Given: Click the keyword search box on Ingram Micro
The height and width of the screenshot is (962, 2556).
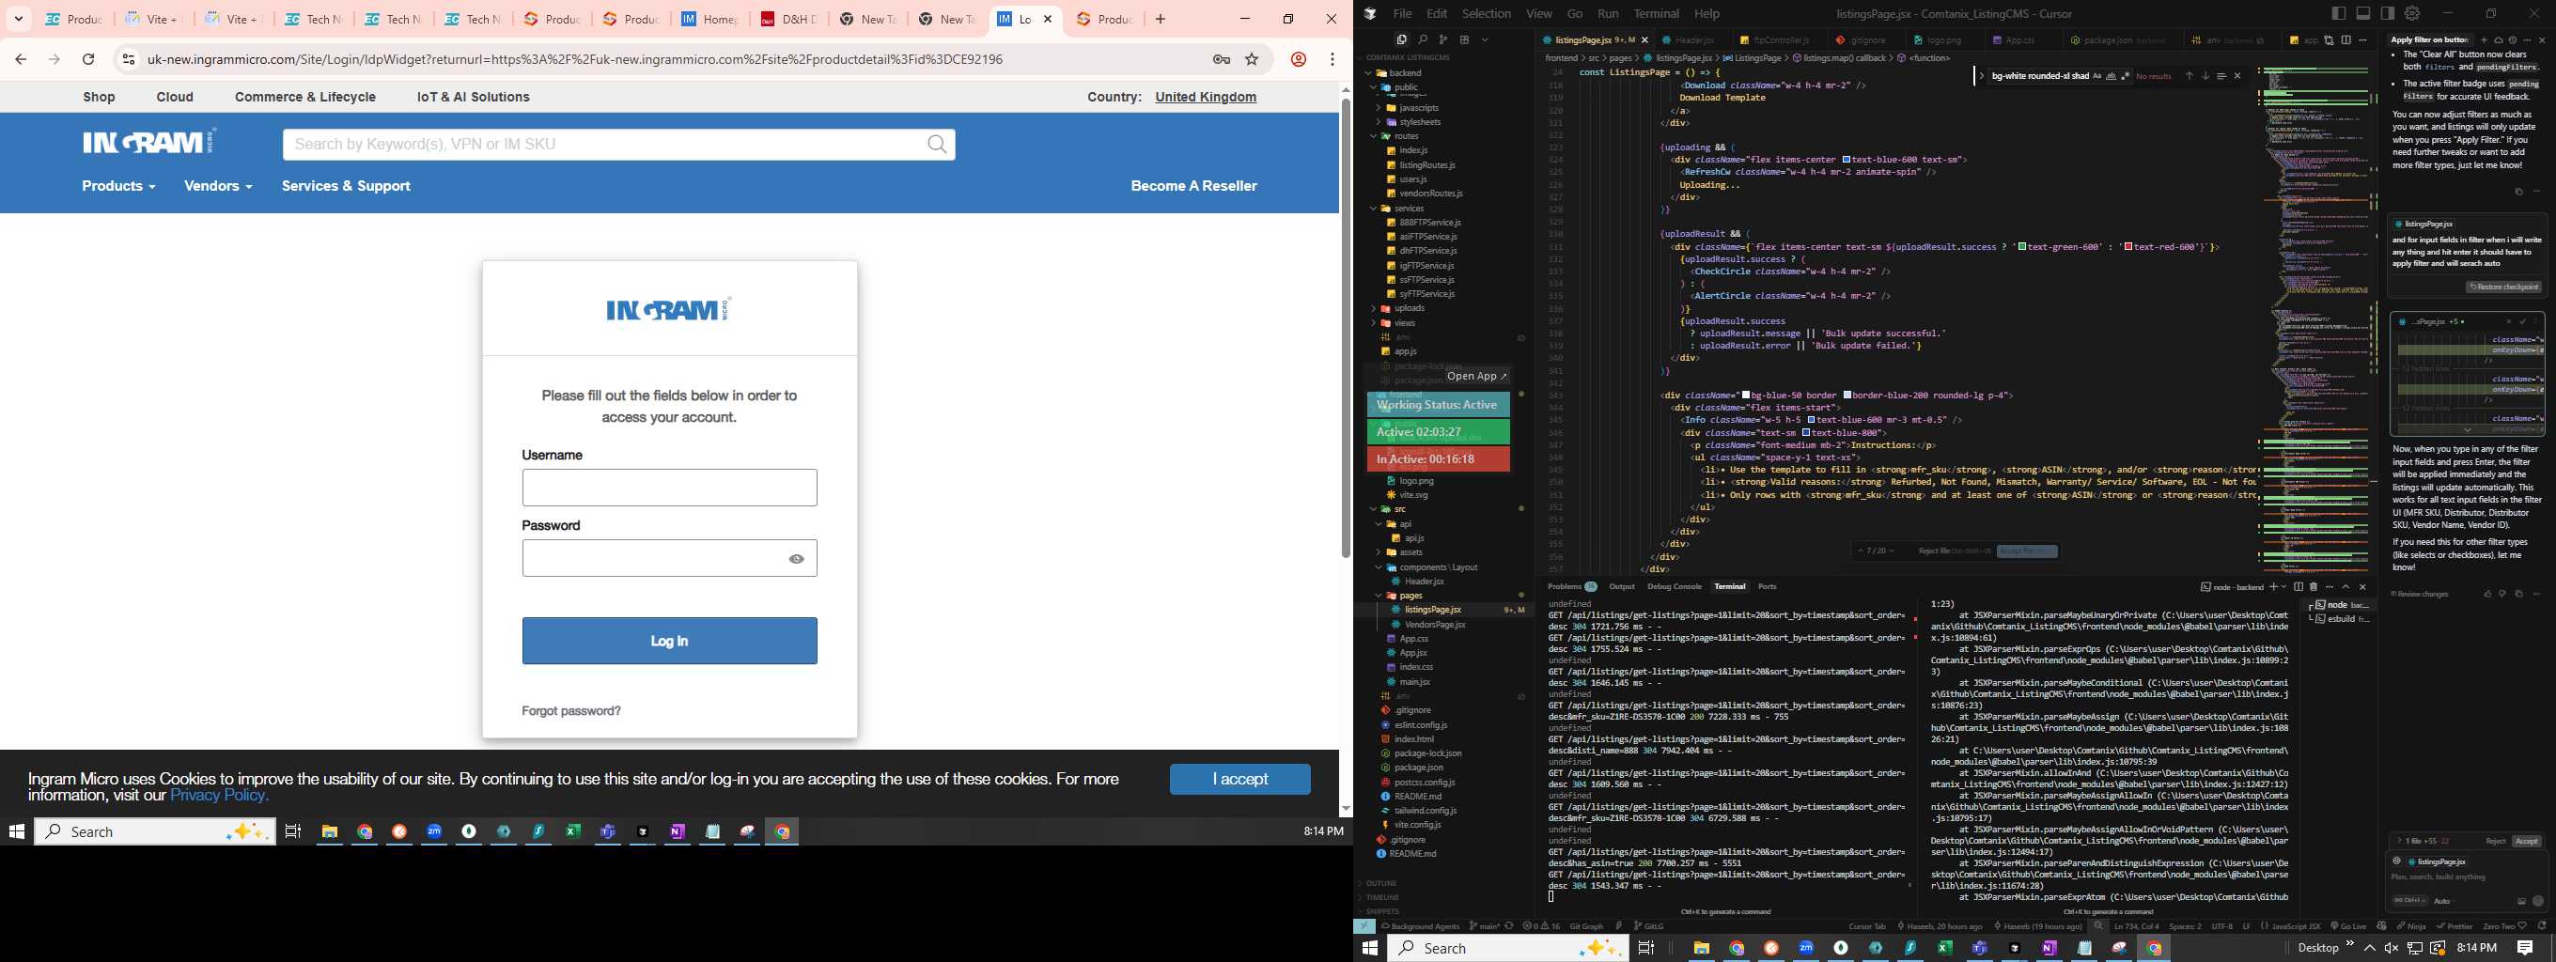Looking at the screenshot, I should point(605,145).
